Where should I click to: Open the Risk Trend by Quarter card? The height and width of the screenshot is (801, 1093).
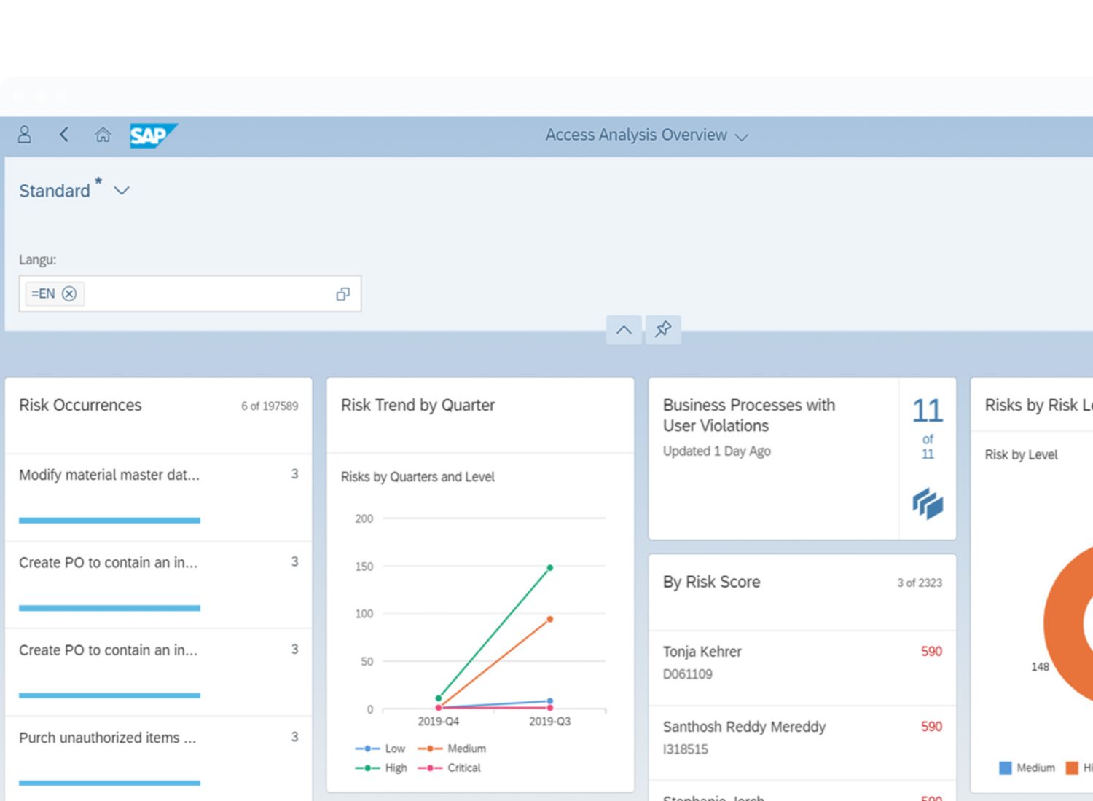418,406
